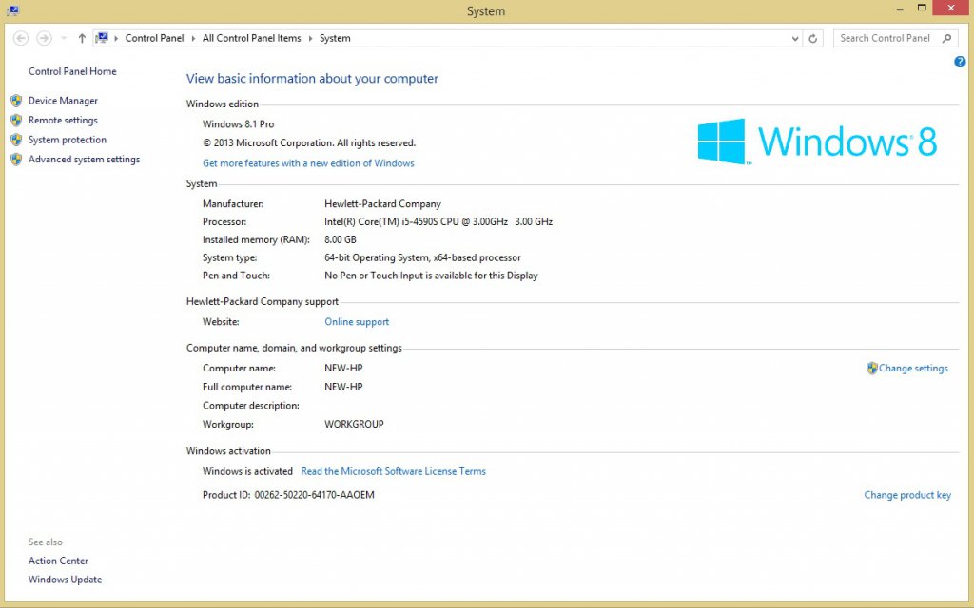Image resolution: width=974 pixels, height=608 pixels.
Task: Open Advanced system settings
Action: 84,160
